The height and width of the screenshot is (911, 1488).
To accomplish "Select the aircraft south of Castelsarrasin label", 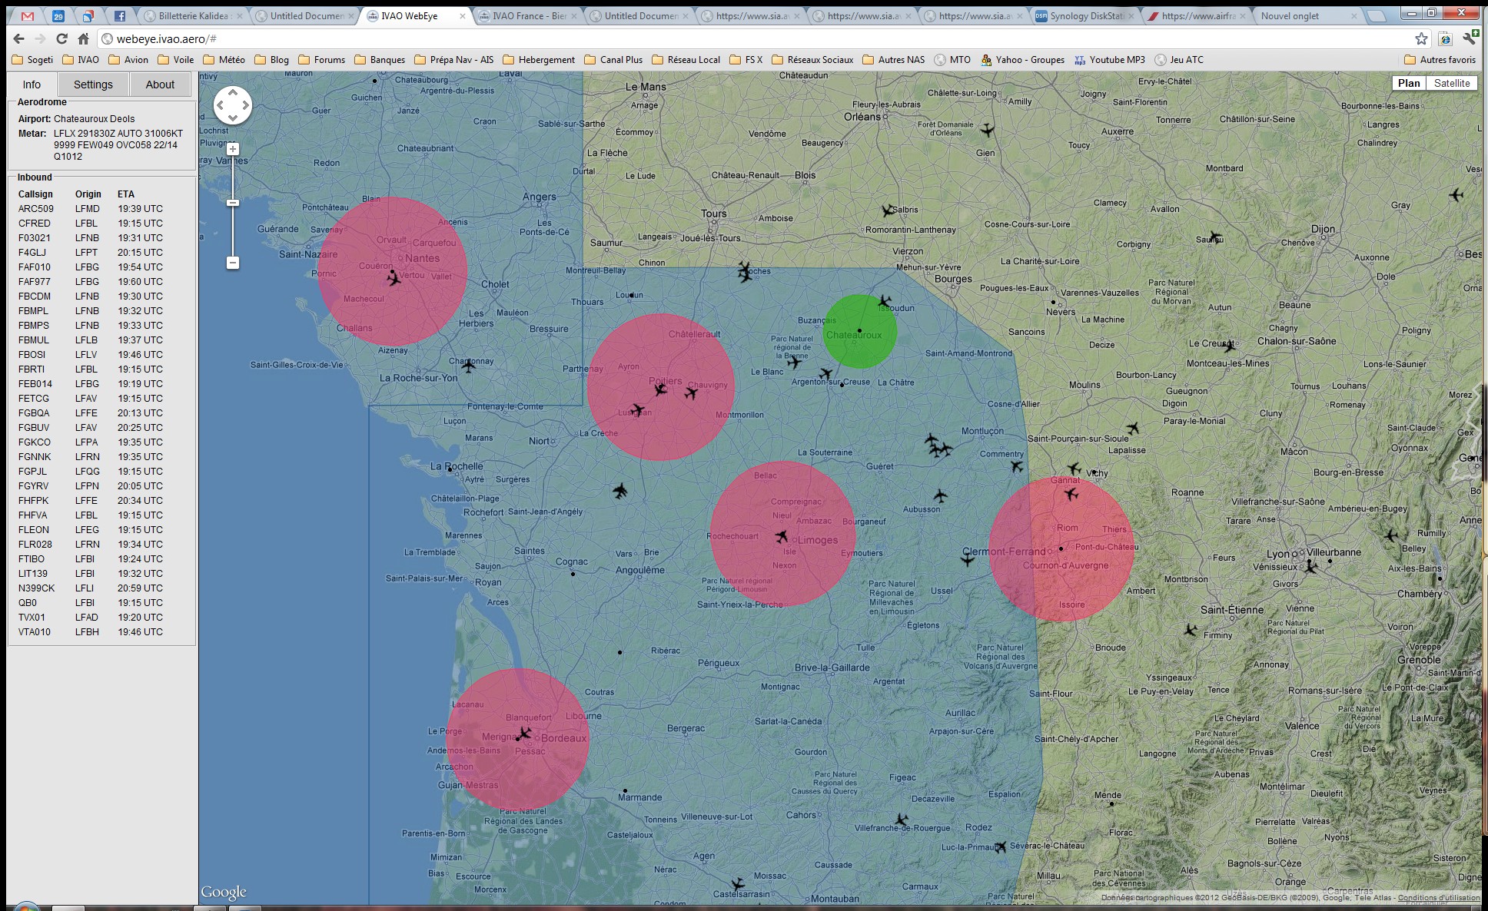I will [x=738, y=885].
